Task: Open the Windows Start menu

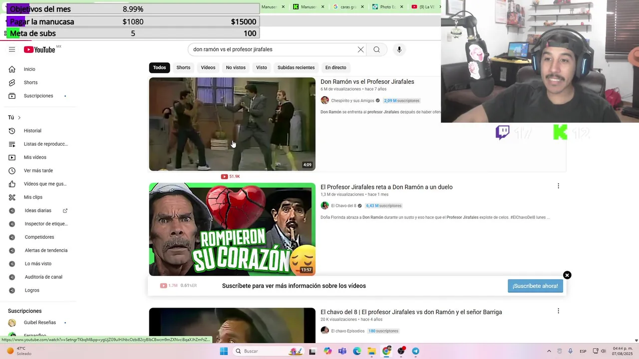Action: point(224,351)
